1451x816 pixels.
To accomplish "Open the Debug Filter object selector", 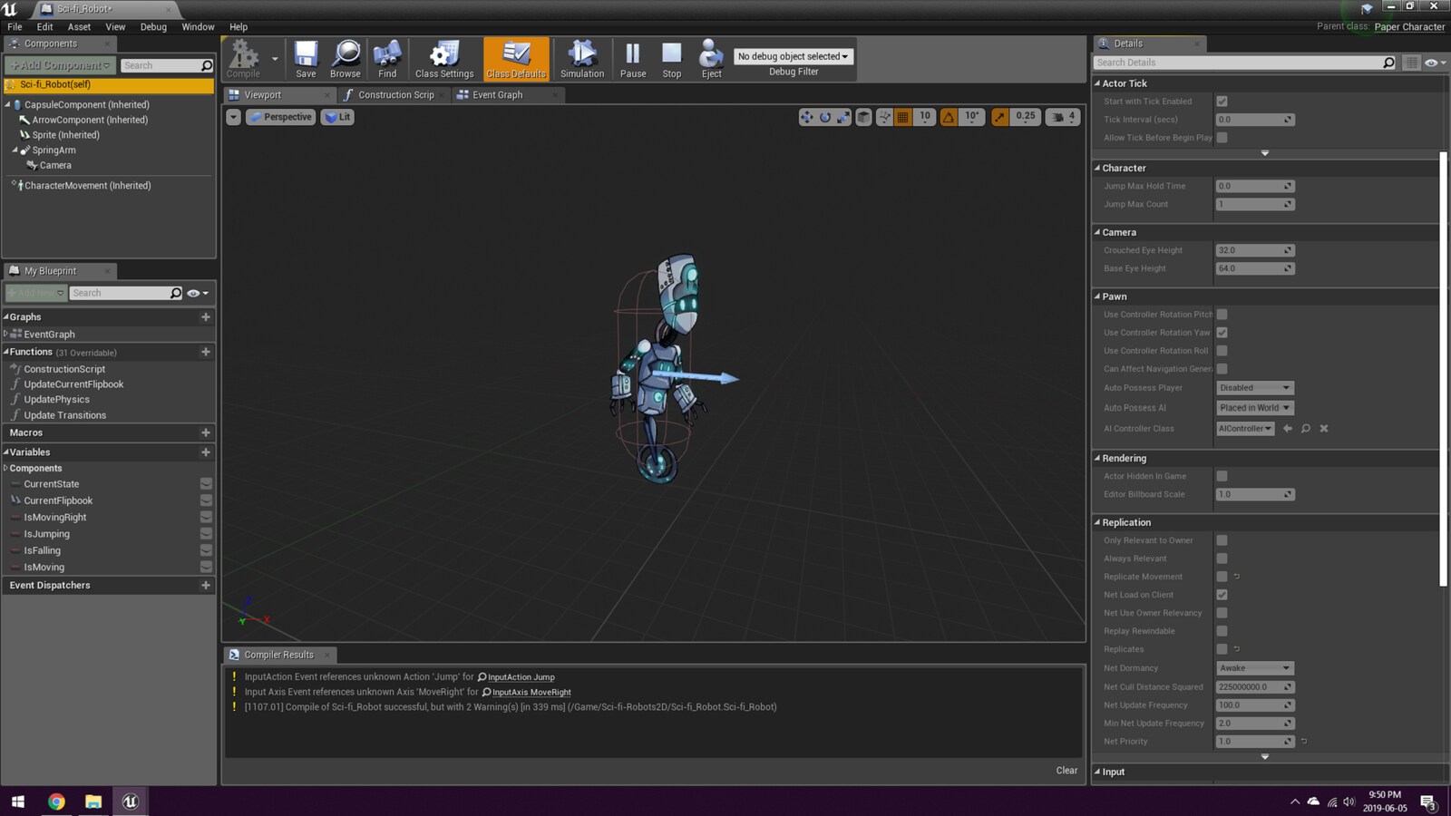I will 793,55.
